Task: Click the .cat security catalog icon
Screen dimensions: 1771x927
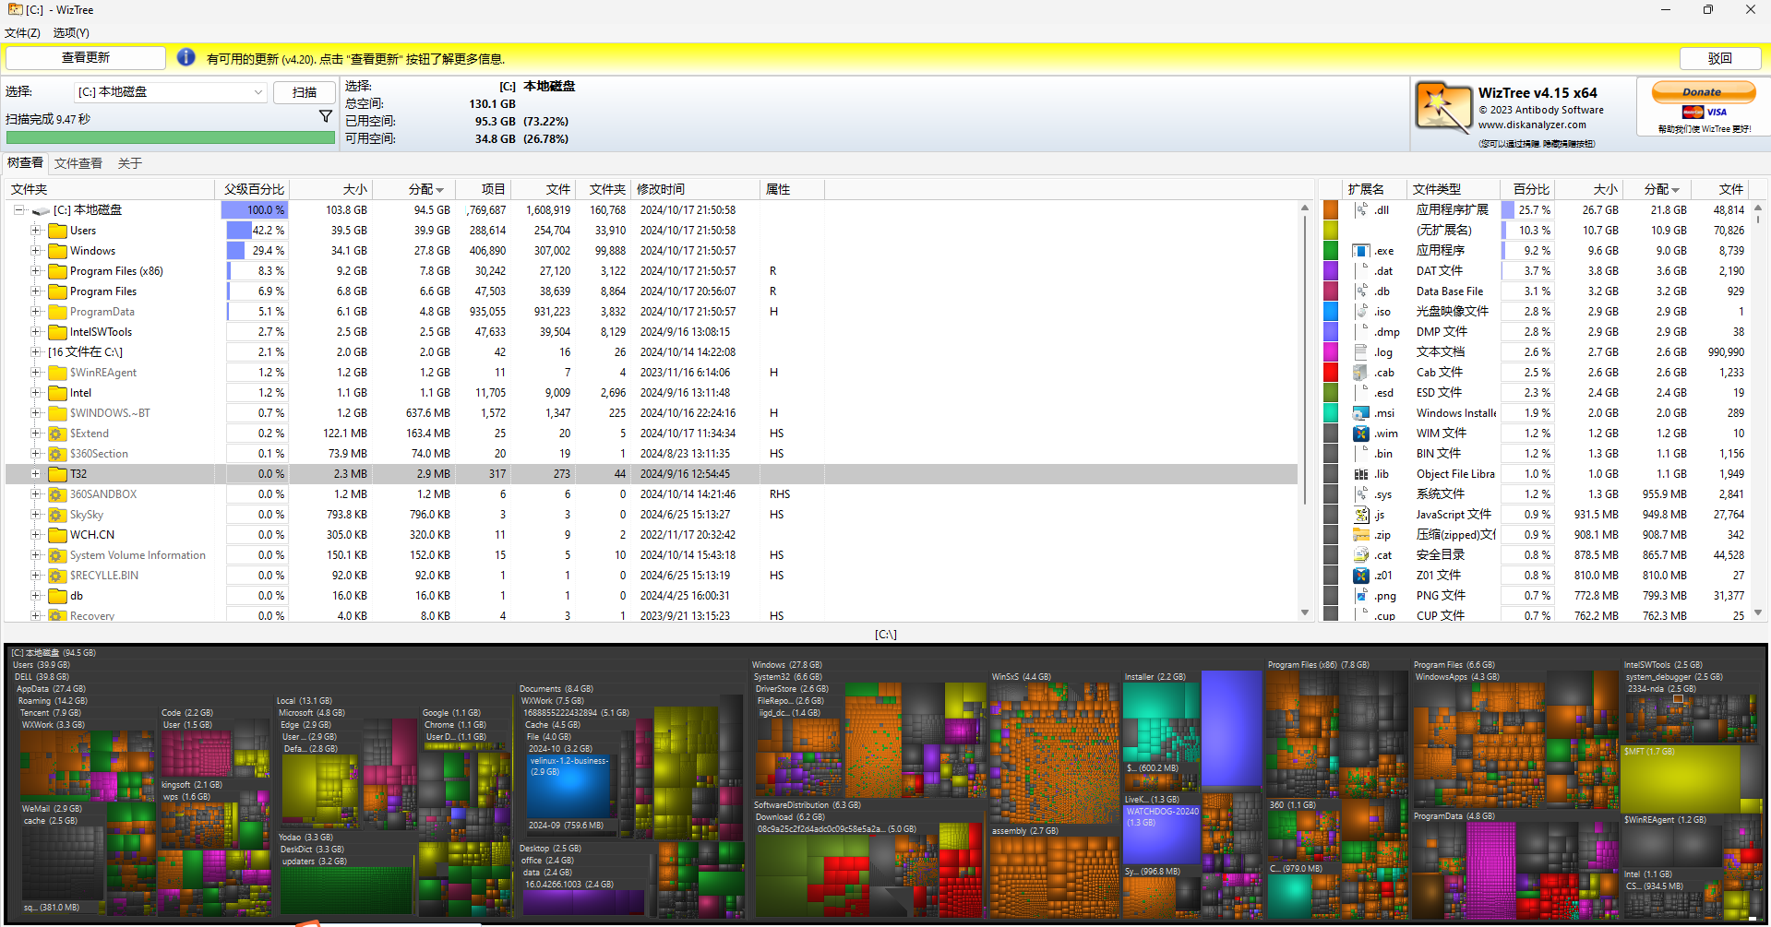Action: 1361,555
